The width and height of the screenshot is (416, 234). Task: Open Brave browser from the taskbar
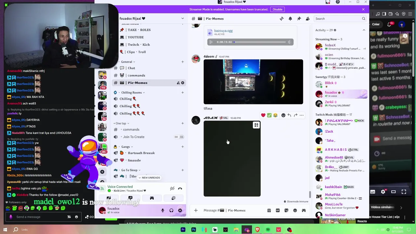click(257, 230)
